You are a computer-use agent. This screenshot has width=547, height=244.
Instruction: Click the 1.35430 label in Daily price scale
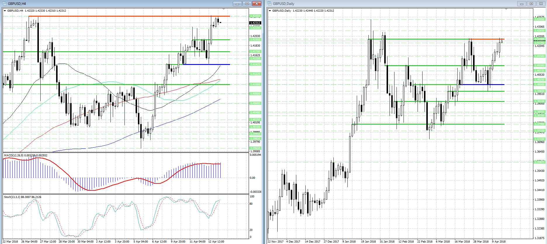[x=539, y=171]
